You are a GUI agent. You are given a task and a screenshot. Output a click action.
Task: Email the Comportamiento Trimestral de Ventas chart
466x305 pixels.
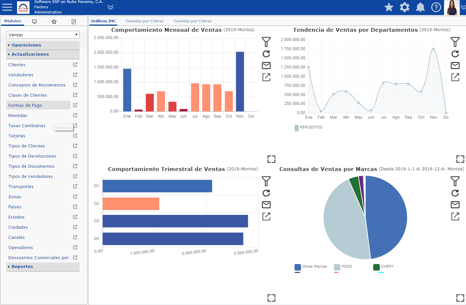coord(266,205)
